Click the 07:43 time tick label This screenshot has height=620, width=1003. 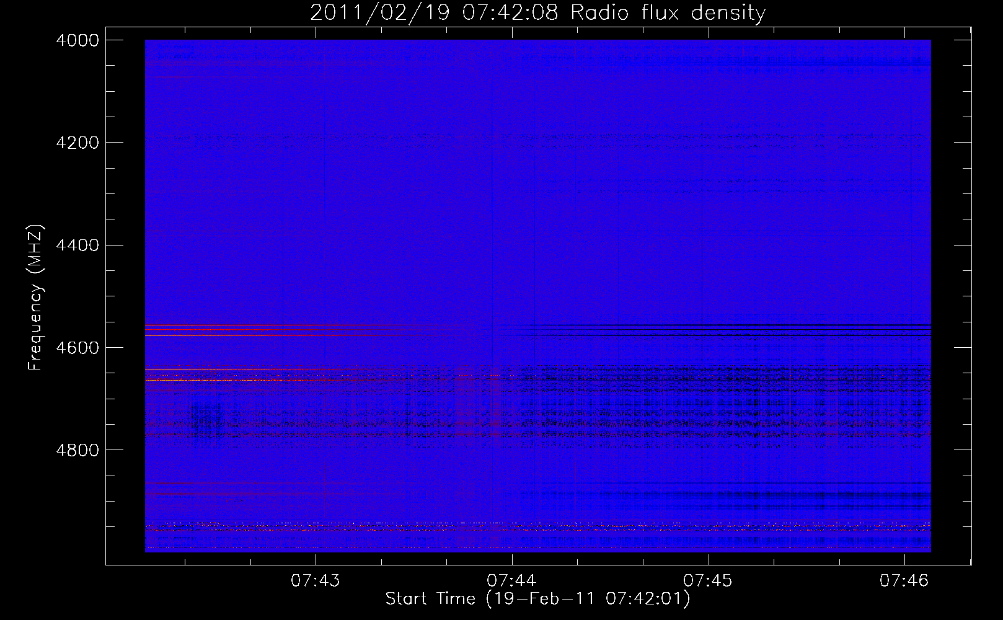pyautogui.click(x=316, y=581)
